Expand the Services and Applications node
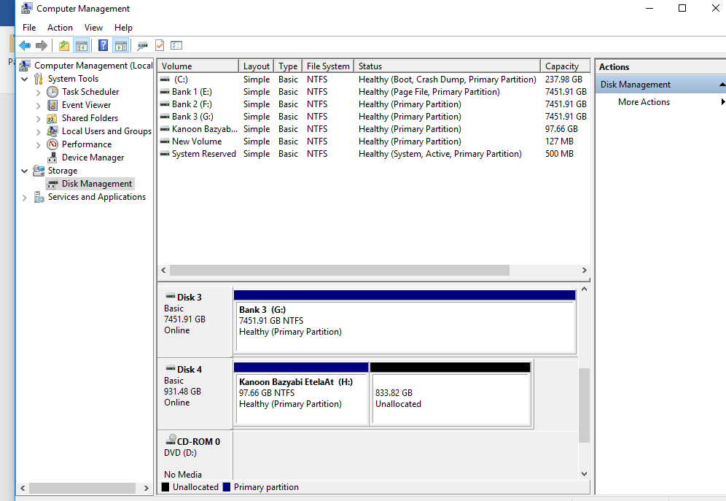 point(25,197)
